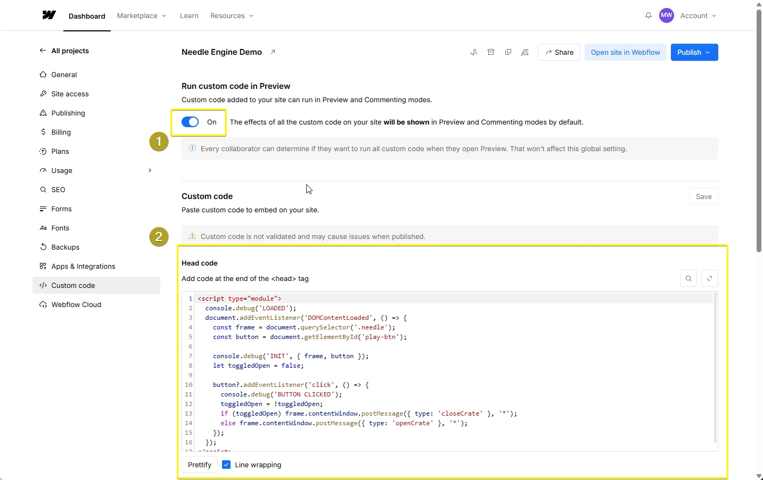Click the Plans icon in sidebar
763x480 pixels.
click(x=43, y=151)
